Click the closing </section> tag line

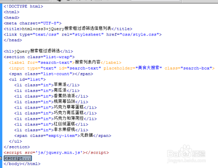coord(17,147)
